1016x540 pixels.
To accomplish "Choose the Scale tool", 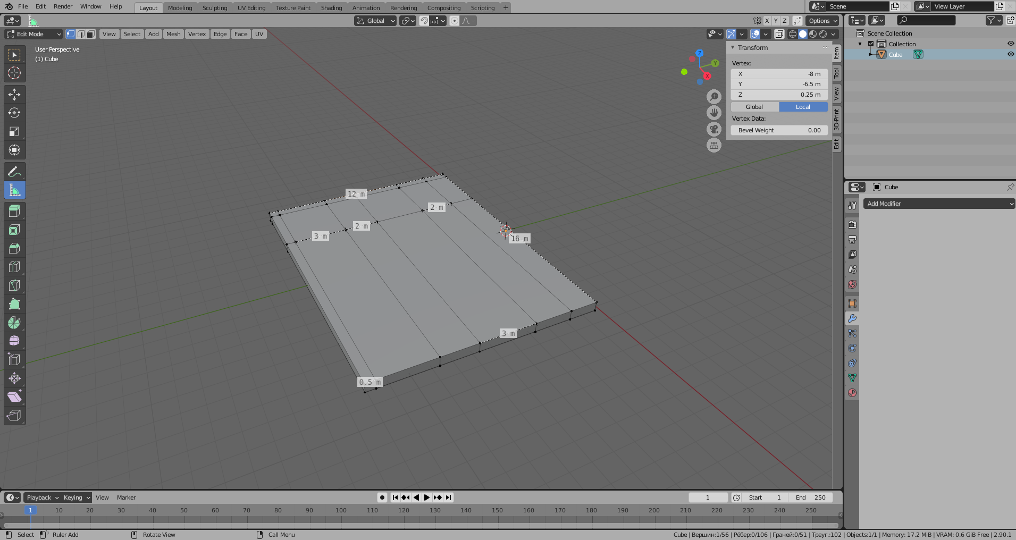I will 14,132.
